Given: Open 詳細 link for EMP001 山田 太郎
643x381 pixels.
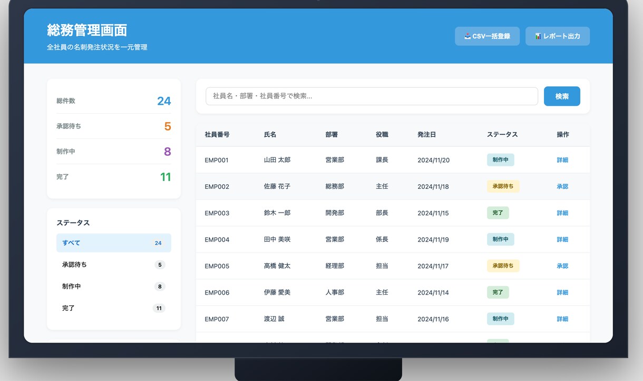Looking at the screenshot, I should click(x=562, y=160).
